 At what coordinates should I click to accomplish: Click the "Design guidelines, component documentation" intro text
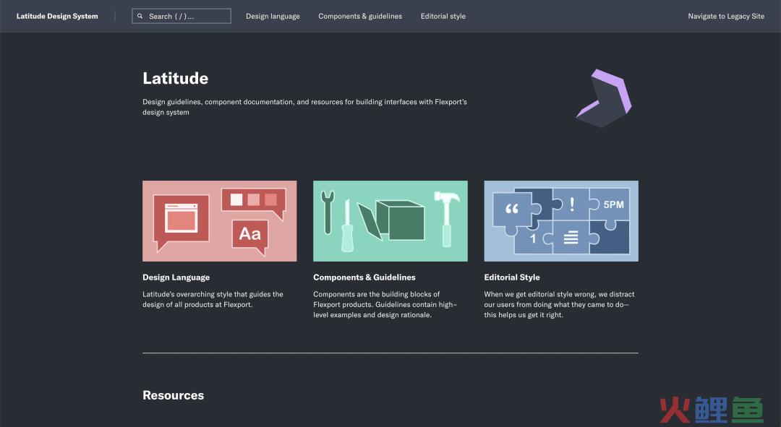(305, 107)
